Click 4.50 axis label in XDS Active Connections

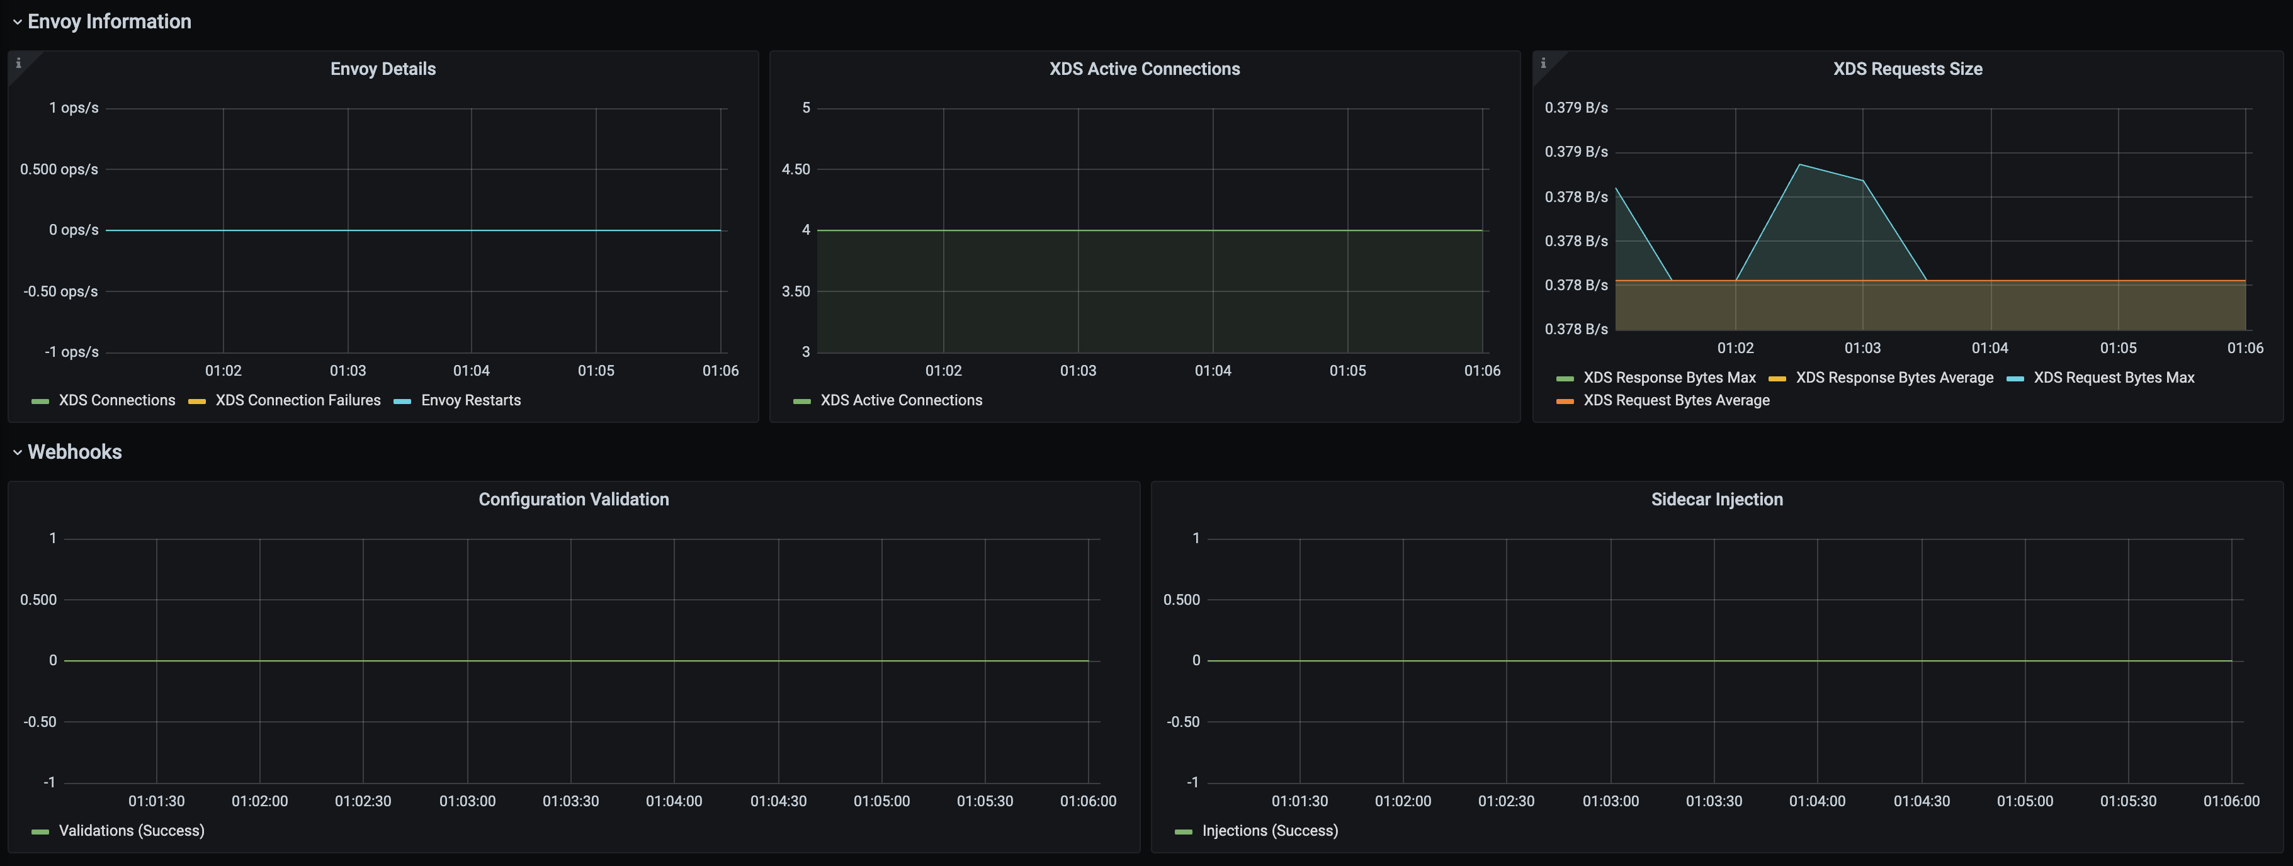click(x=796, y=169)
